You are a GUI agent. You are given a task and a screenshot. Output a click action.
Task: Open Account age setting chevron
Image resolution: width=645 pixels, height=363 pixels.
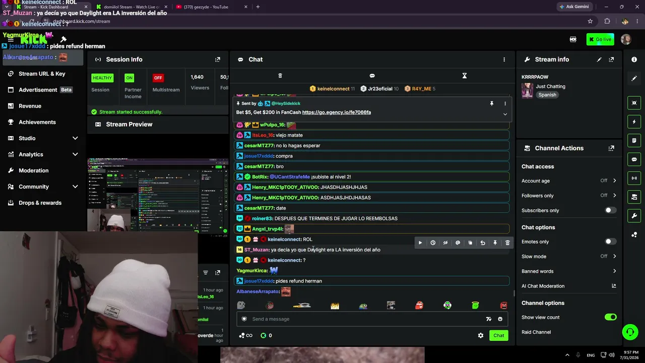tap(614, 180)
